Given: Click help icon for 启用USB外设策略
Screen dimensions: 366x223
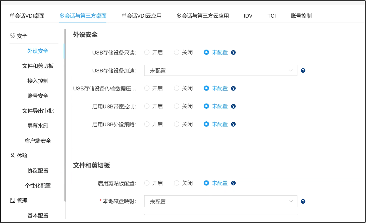Looking at the screenshot, I should pos(233,124).
